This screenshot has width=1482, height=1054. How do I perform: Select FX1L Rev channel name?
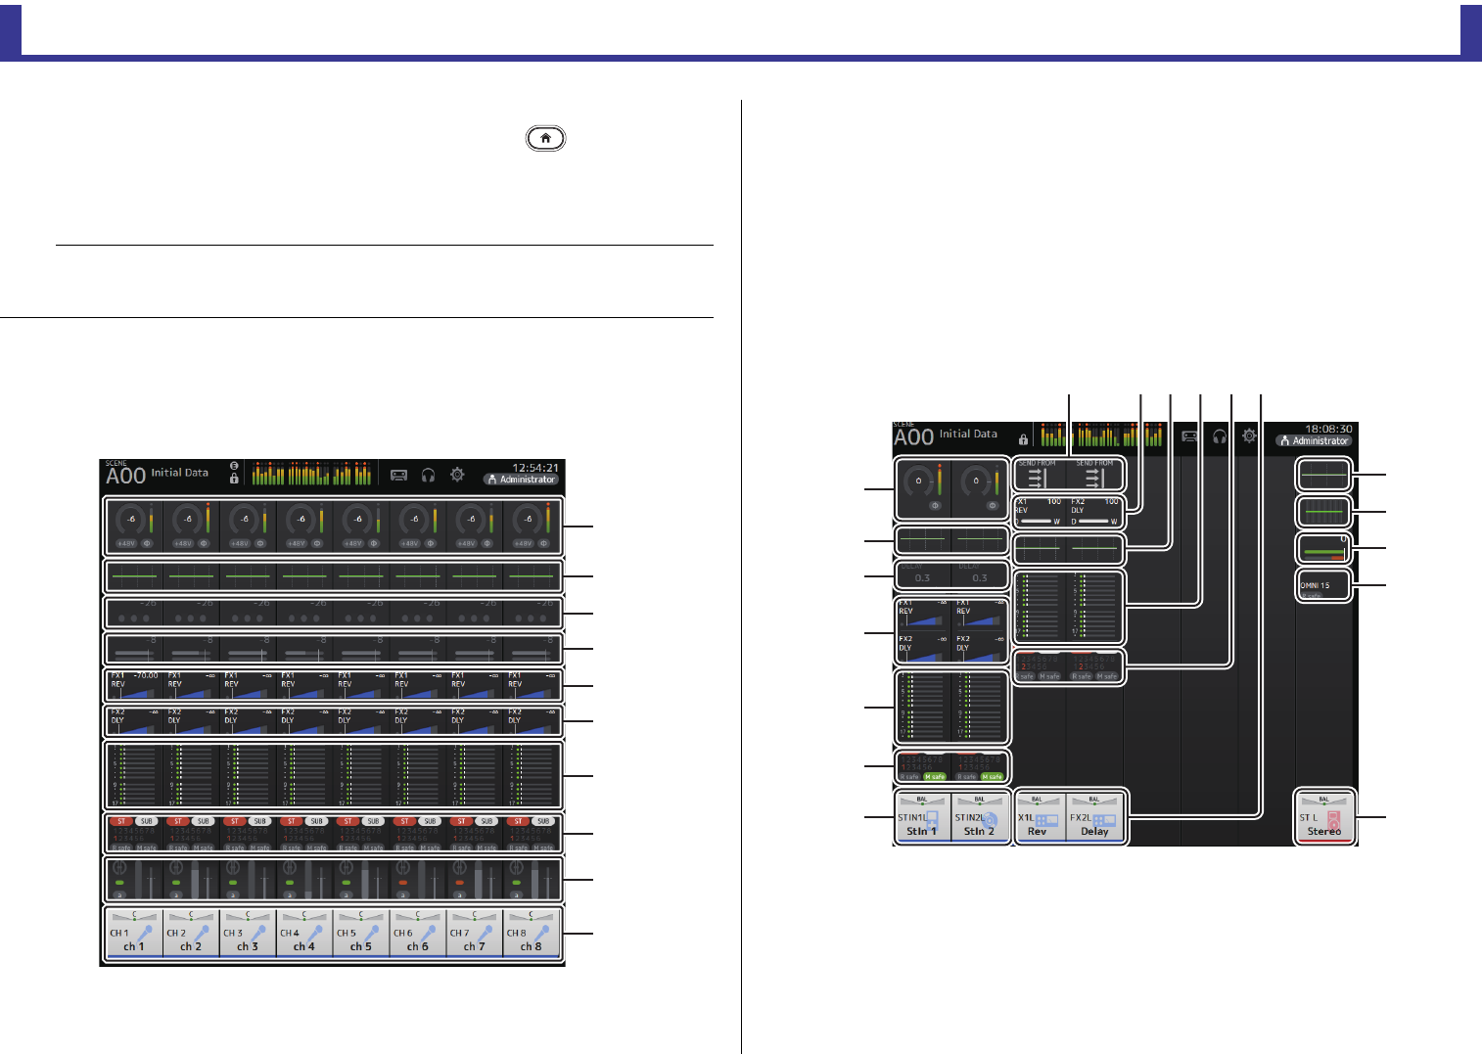(x=1040, y=818)
